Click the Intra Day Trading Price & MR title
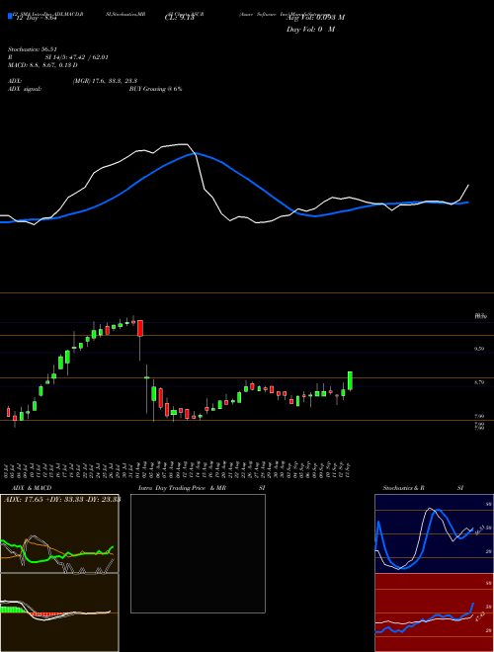 pyautogui.click(x=182, y=488)
